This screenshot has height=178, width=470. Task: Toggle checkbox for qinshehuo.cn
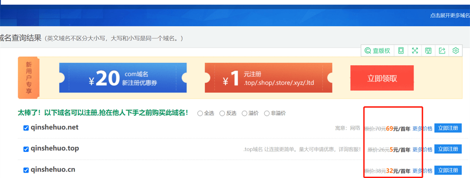[26, 170]
